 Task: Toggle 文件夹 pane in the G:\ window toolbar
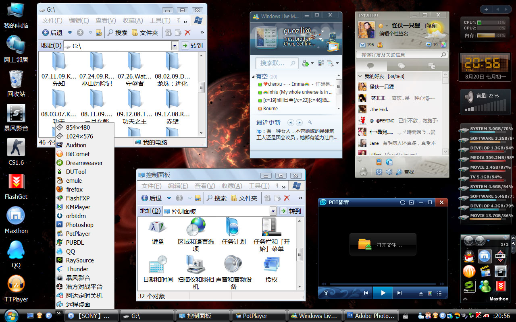click(145, 33)
